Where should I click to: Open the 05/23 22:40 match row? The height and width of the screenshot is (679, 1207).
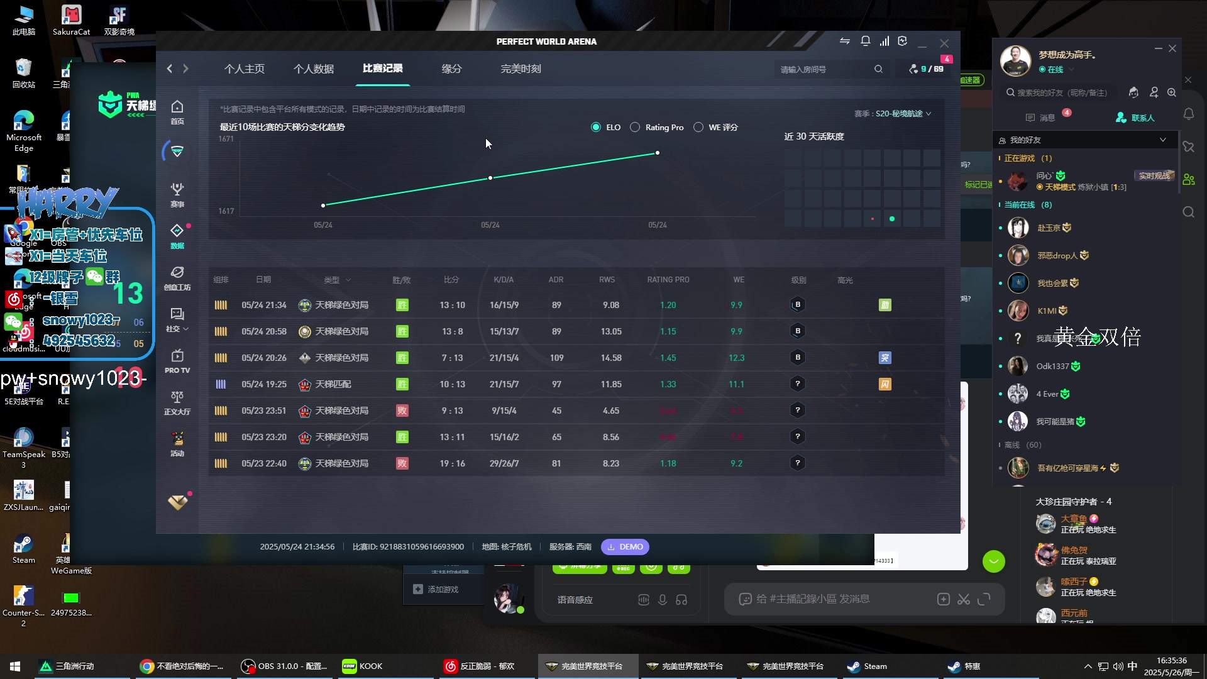tap(576, 463)
